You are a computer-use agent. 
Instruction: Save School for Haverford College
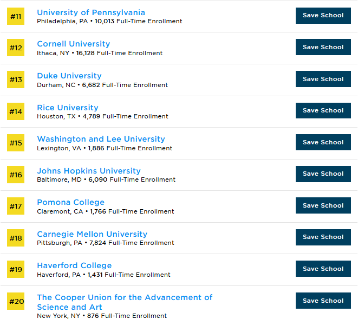tap(323, 269)
